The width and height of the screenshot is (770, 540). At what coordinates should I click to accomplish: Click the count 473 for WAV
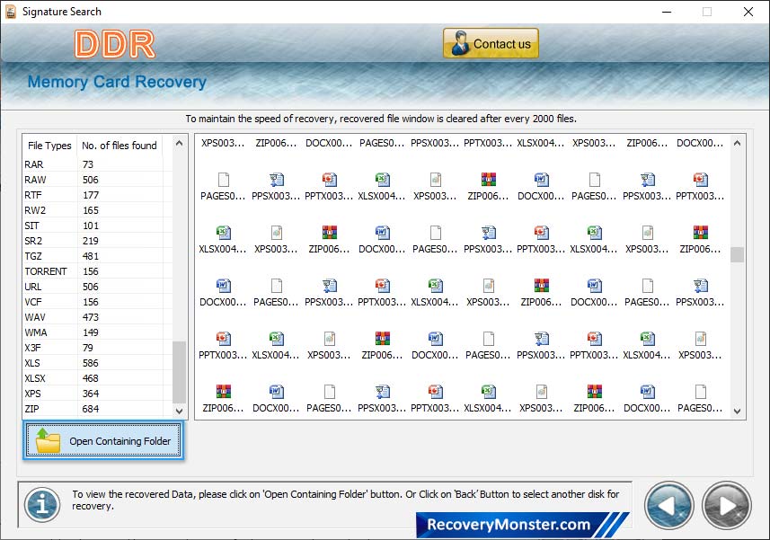(x=91, y=316)
